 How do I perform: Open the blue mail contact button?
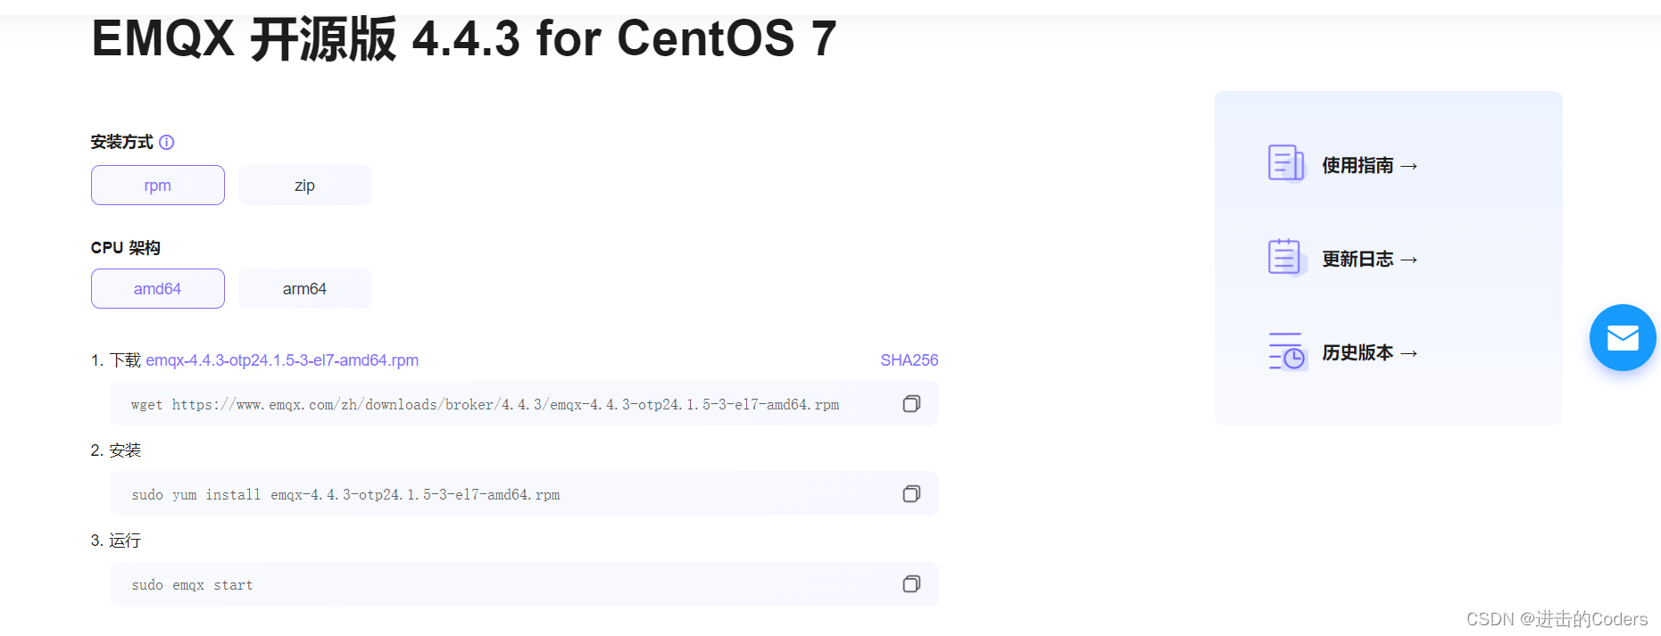click(1622, 338)
